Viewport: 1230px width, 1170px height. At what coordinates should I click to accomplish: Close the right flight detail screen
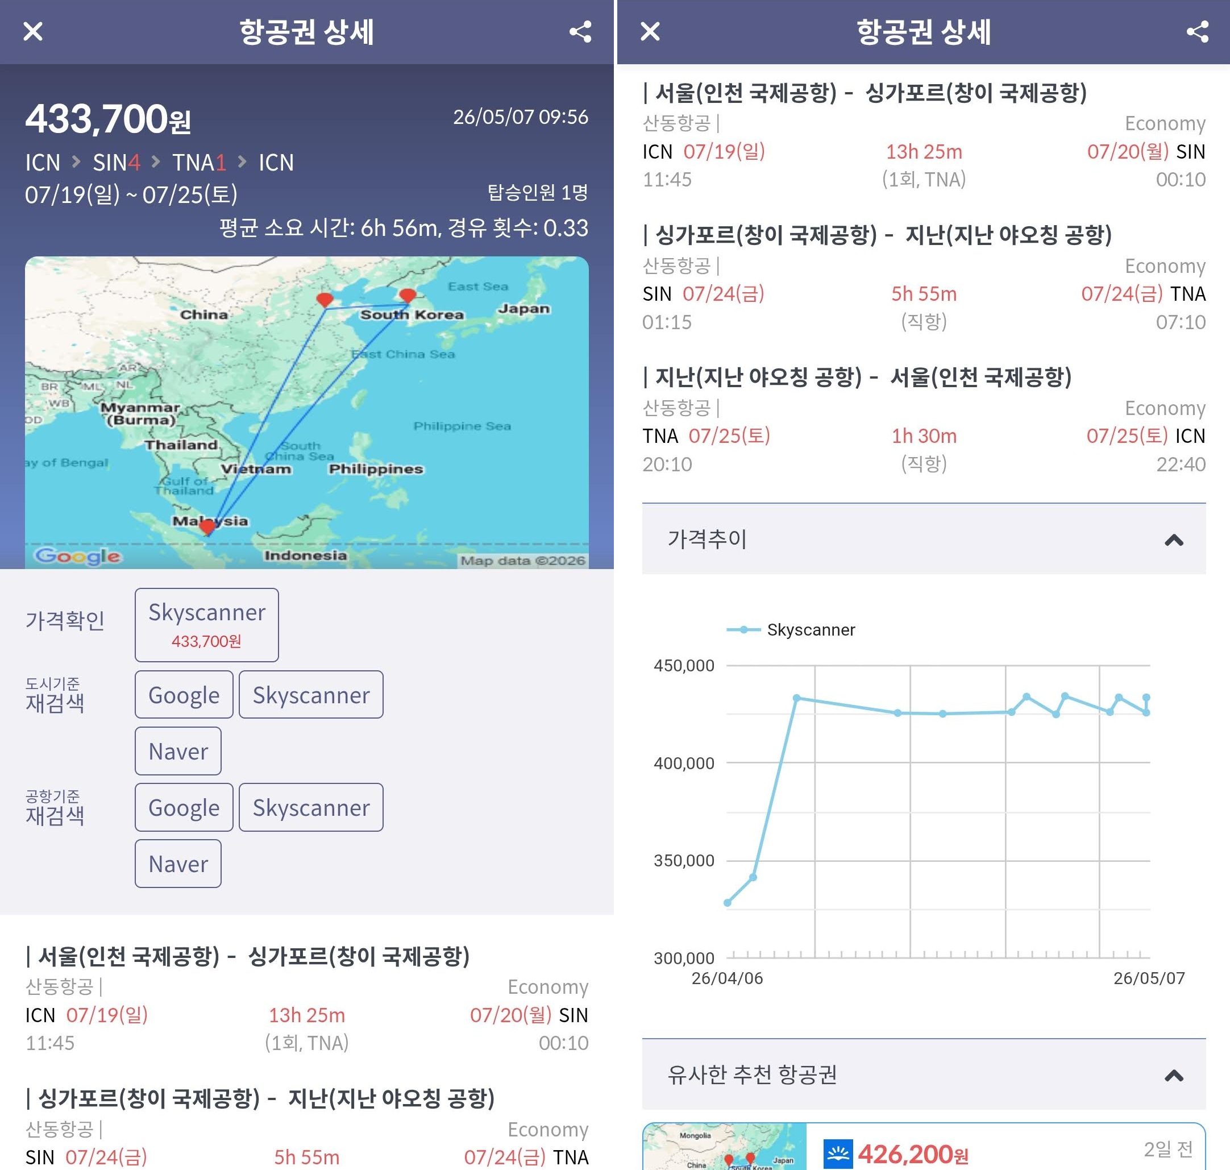pos(650,31)
